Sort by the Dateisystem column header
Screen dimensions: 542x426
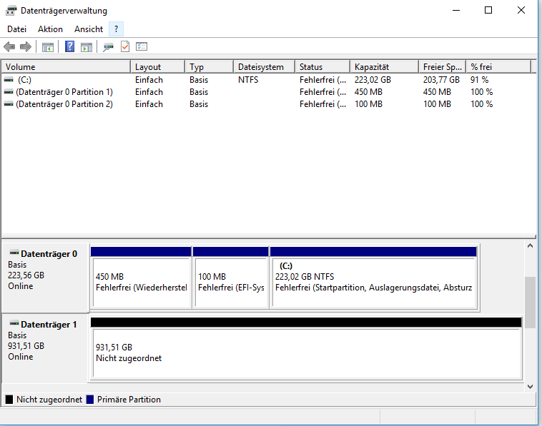coord(265,67)
